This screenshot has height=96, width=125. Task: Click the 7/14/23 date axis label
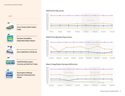click(x=112, y=32)
